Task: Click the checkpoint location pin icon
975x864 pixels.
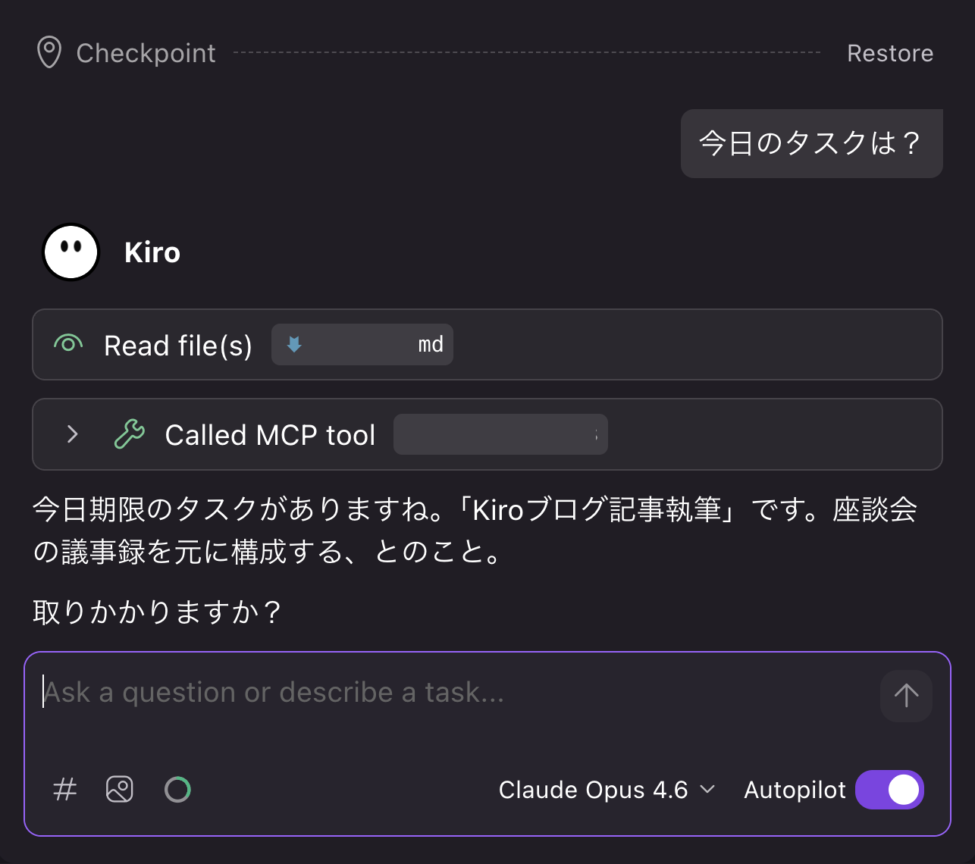Action: [48, 52]
